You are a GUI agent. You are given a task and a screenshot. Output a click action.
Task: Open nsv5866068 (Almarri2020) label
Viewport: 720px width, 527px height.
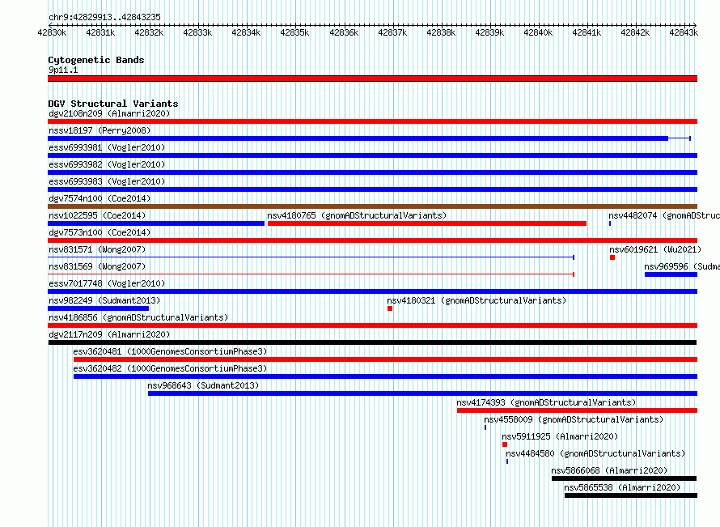(x=609, y=470)
